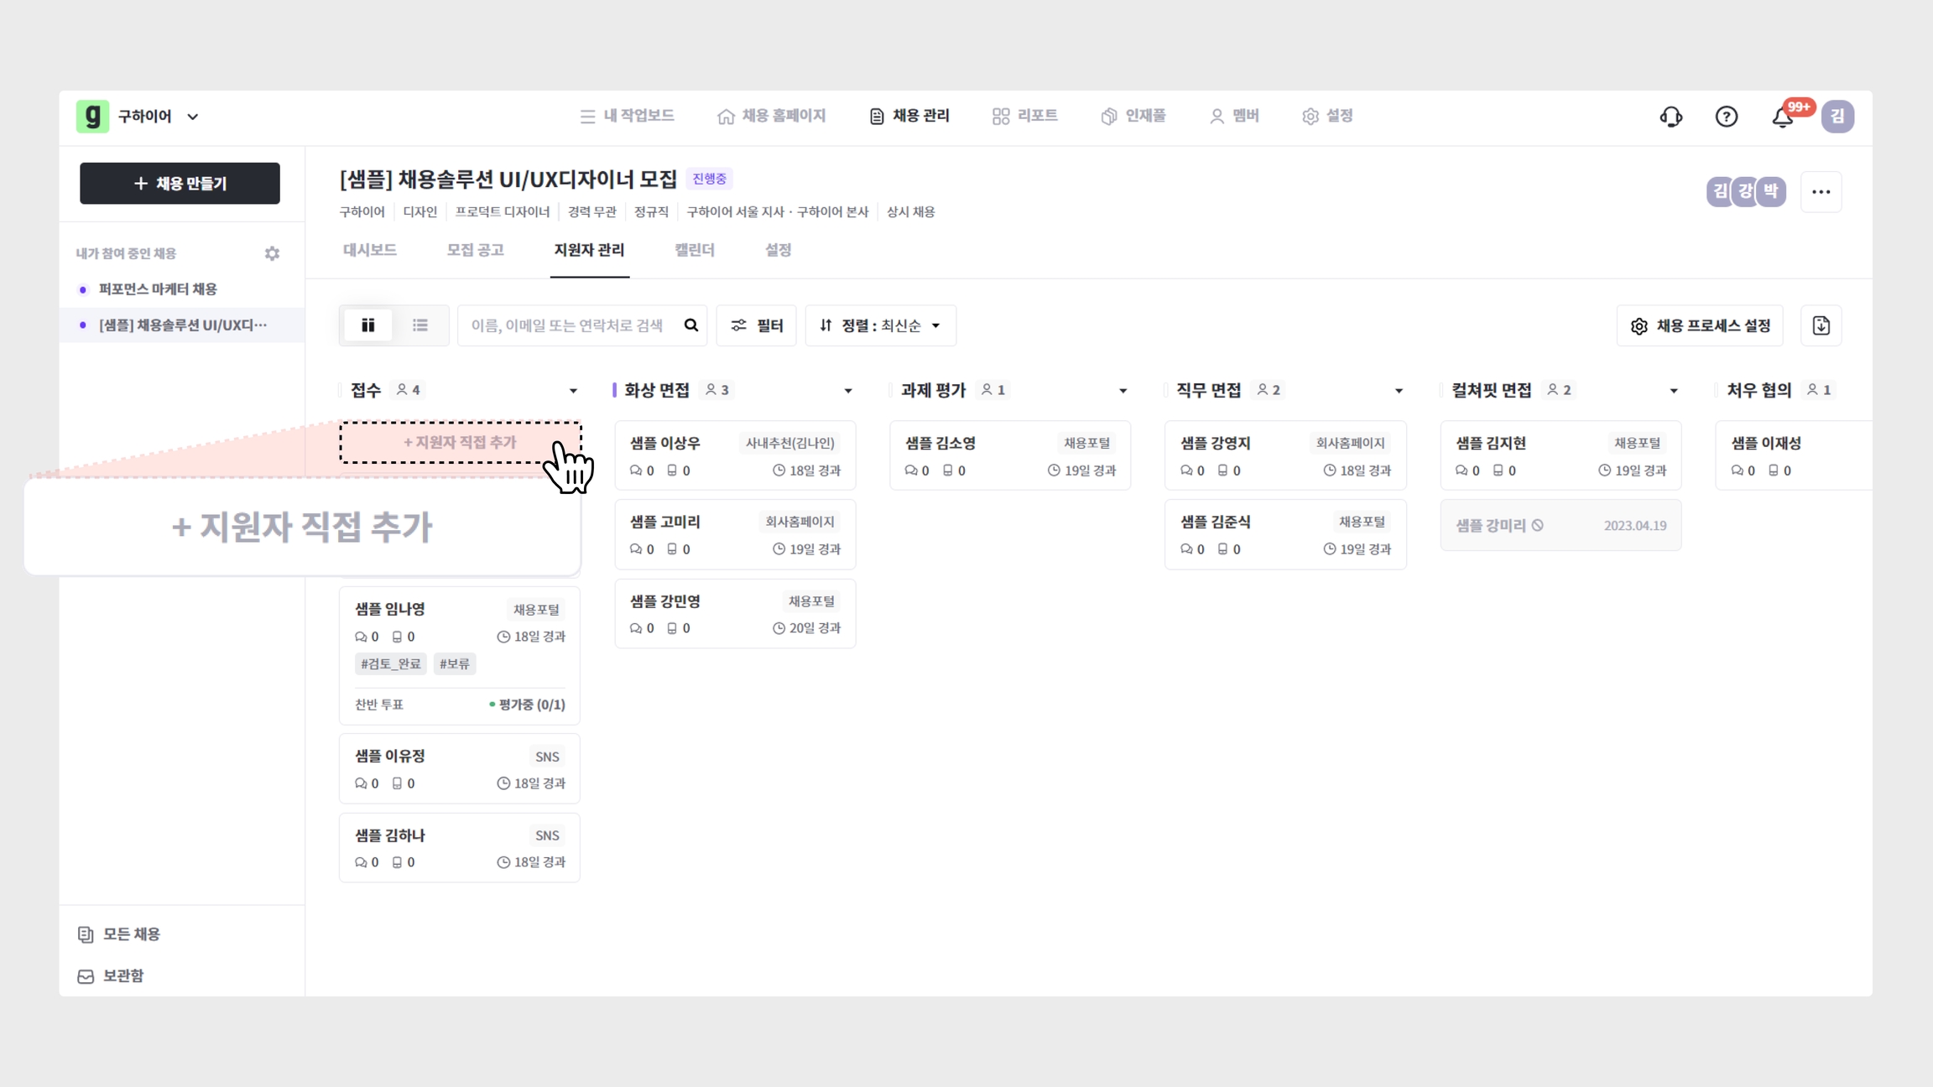Expand the 화상 면접 column dropdown arrow
The width and height of the screenshot is (1933, 1087).
coord(848,391)
